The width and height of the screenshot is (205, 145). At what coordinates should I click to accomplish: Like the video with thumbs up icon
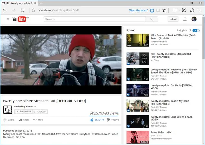click(91, 120)
